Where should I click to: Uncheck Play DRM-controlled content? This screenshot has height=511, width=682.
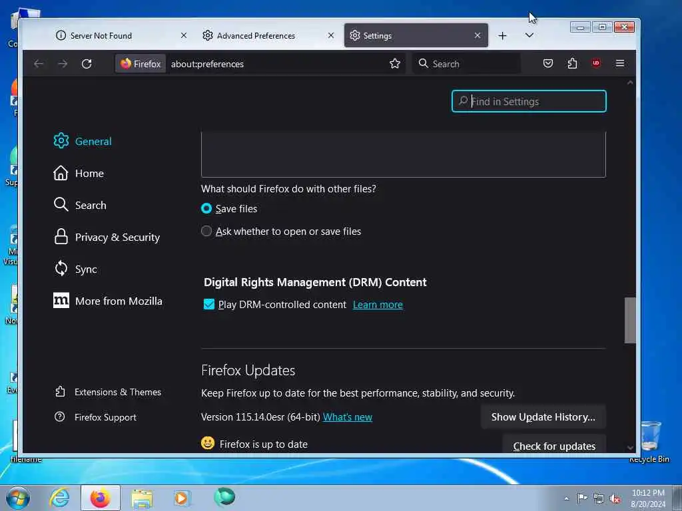208,304
